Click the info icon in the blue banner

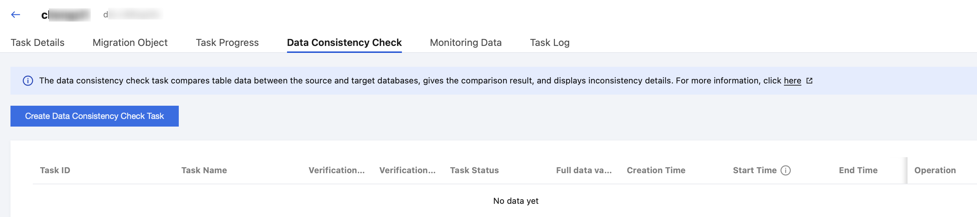pyautogui.click(x=28, y=81)
